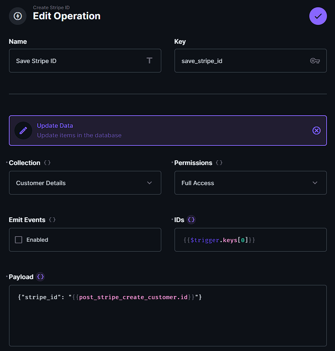Open the Customer Details collection dropdown

(85, 183)
